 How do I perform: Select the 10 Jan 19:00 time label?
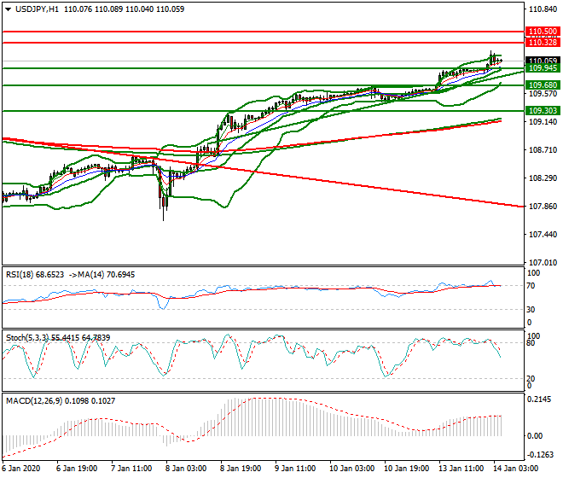point(406,469)
